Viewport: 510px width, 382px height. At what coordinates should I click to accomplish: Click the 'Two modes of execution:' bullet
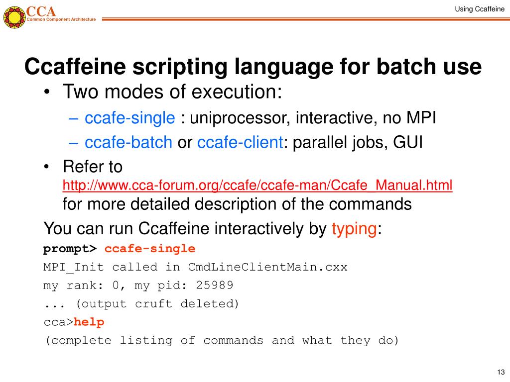[172, 92]
